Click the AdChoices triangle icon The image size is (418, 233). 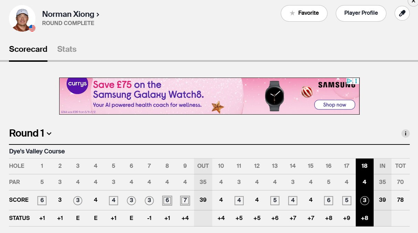[x=350, y=81]
